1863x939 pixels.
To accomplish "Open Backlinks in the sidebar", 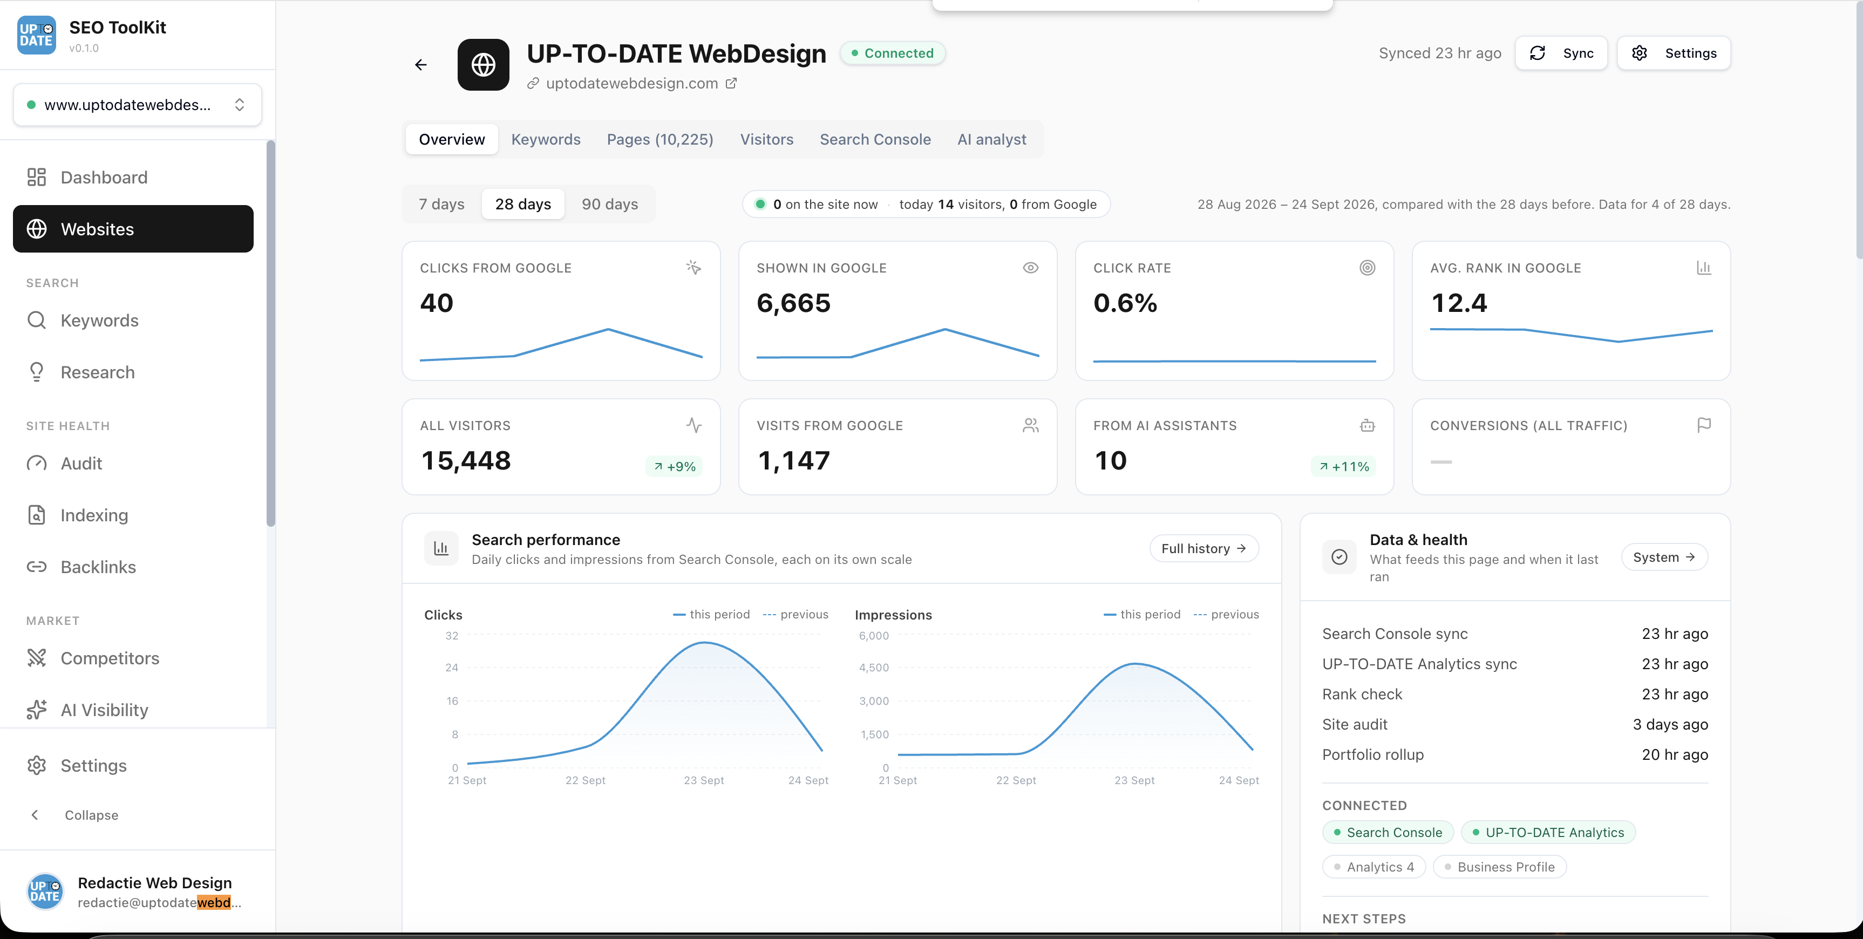I will pyautogui.click(x=133, y=567).
